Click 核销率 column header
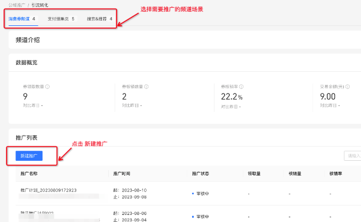The height and width of the screenshot is (222, 361). coord(336,174)
